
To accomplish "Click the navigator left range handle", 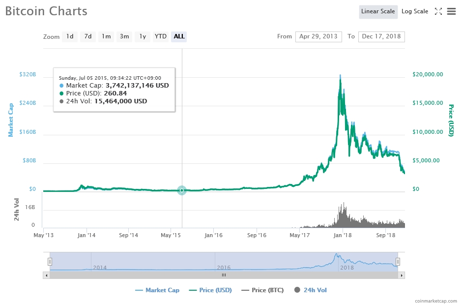I will point(50,262).
